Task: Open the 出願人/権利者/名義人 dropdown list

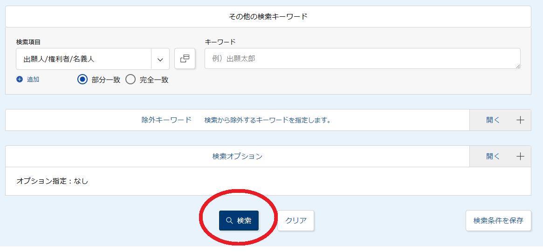Action: tap(93, 59)
